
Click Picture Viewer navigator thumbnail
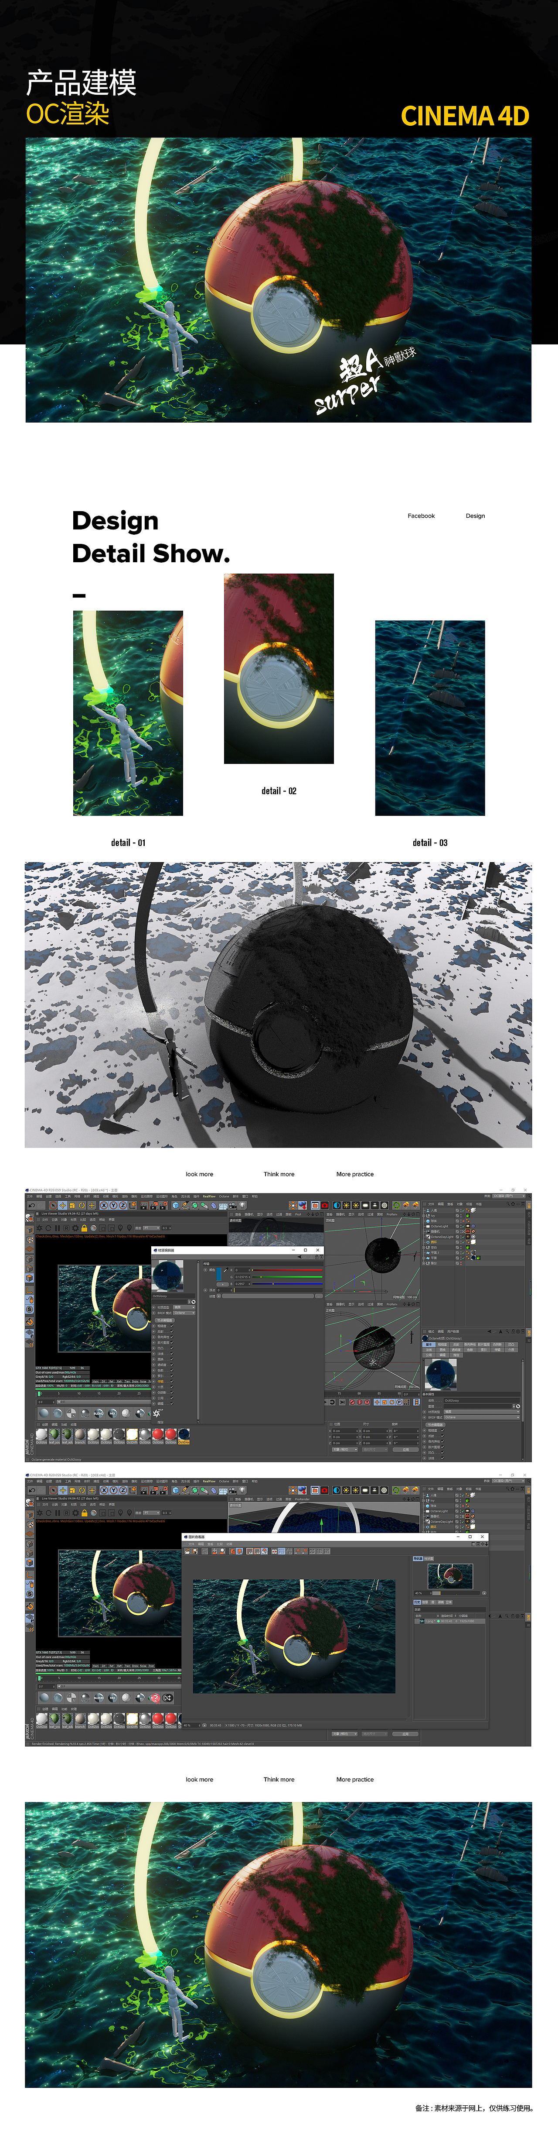pos(450,1576)
